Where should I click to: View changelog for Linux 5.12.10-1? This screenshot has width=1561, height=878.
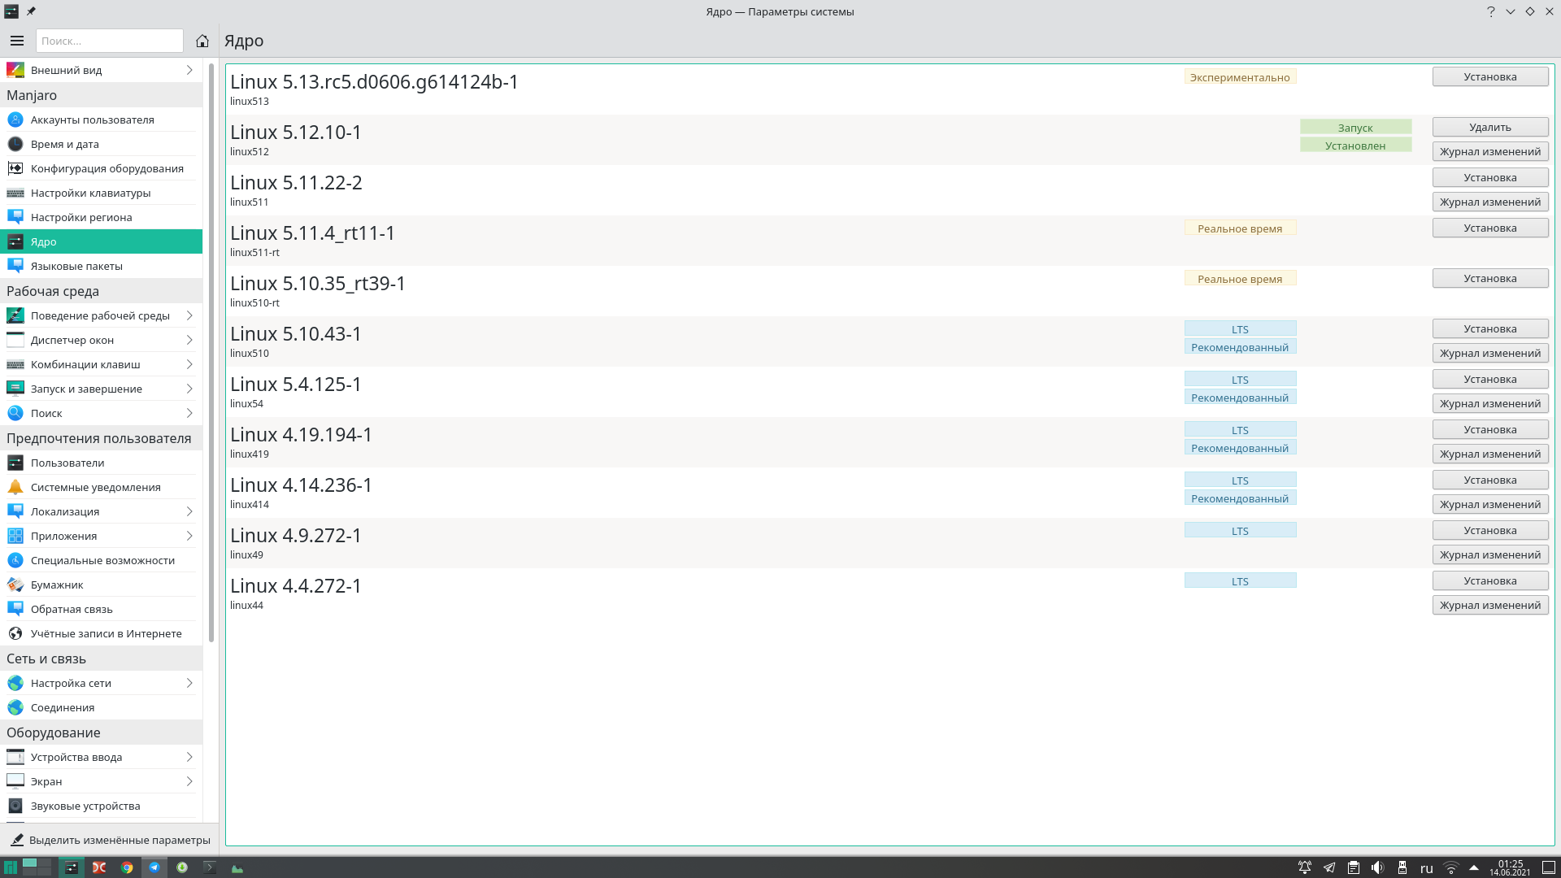[x=1490, y=151]
